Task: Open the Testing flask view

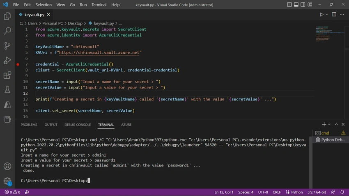Action: pos(7,90)
